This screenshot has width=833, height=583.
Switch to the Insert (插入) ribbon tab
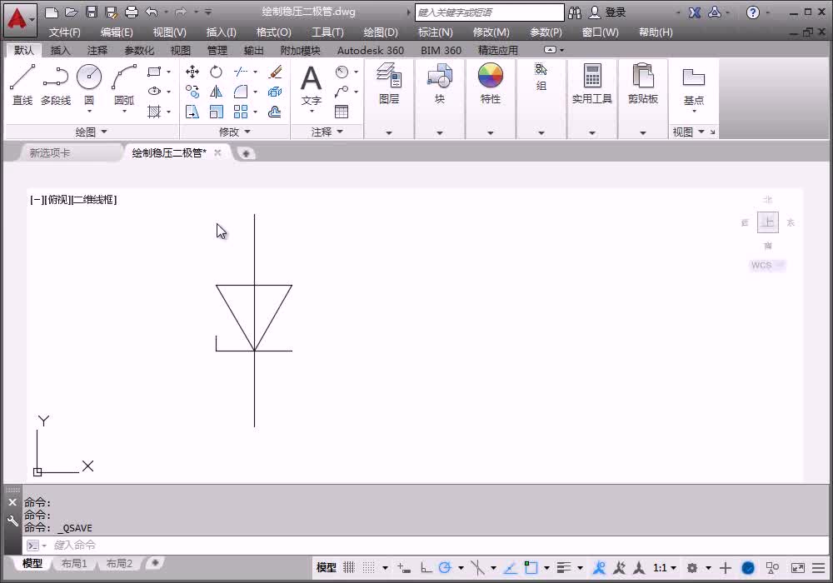tap(61, 50)
